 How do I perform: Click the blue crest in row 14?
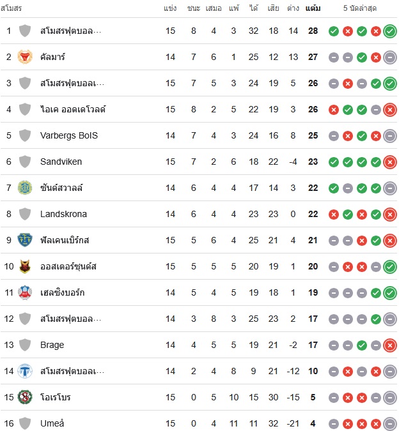(x=25, y=371)
